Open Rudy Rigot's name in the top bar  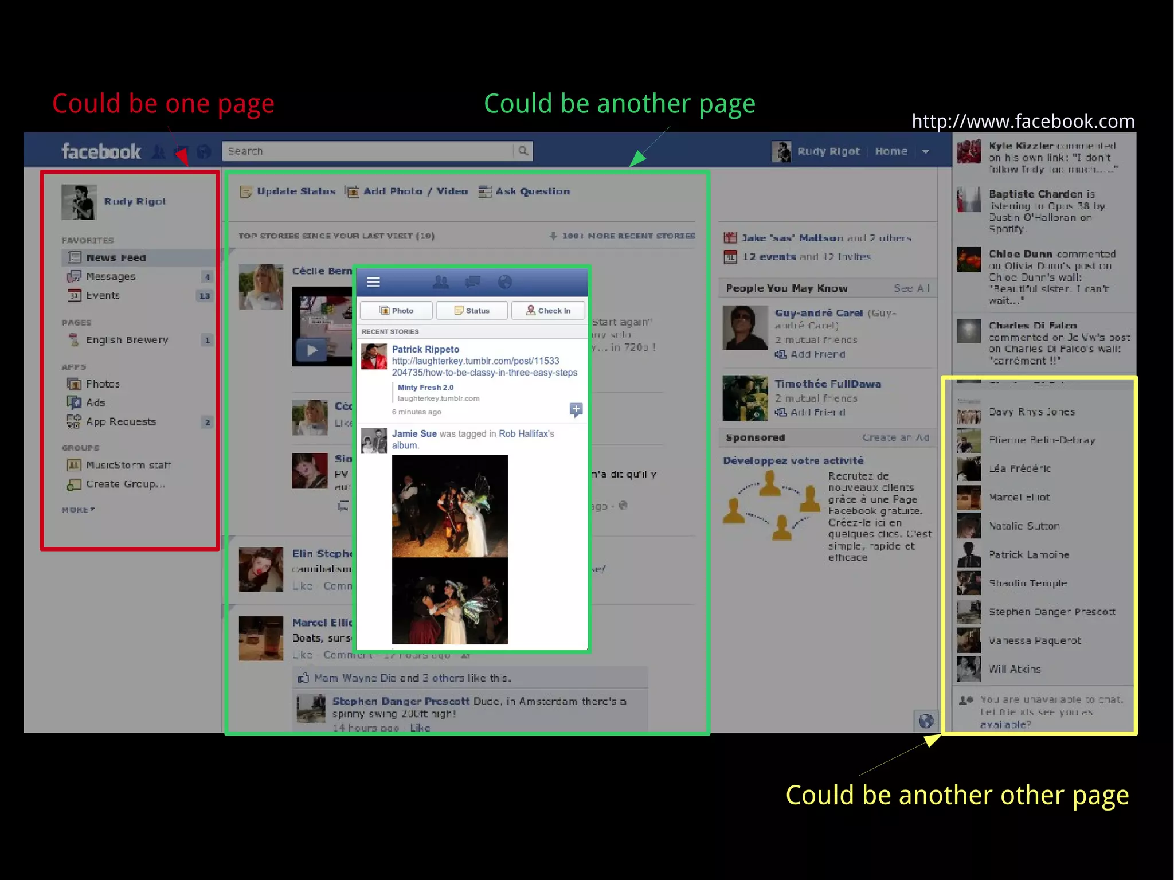828,151
